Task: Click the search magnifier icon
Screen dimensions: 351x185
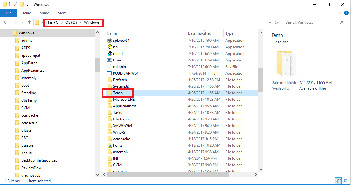Action: [341, 22]
